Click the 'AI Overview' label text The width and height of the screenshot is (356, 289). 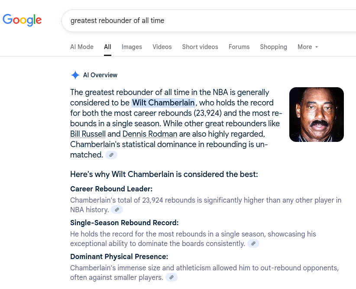pyautogui.click(x=100, y=75)
